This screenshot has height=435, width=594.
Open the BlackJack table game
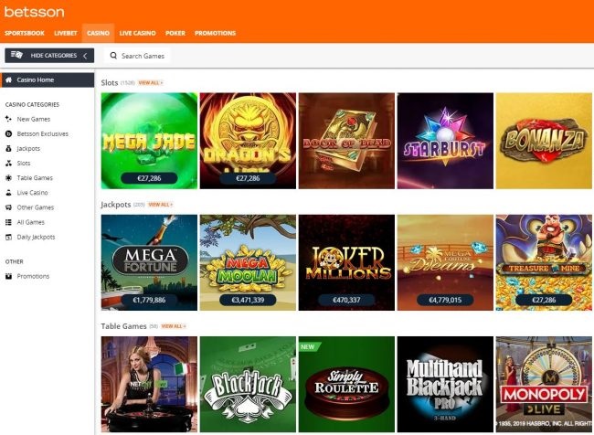[x=248, y=384]
